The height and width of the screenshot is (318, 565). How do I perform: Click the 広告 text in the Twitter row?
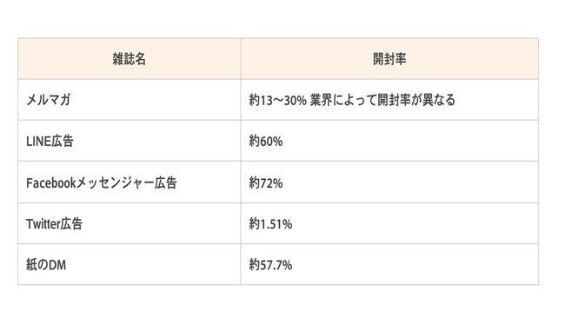click(x=71, y=223)
